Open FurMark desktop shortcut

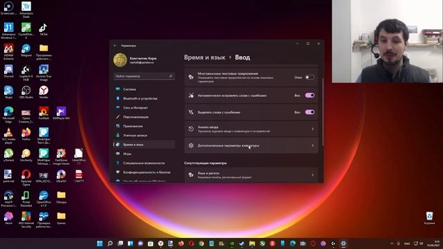44,113
